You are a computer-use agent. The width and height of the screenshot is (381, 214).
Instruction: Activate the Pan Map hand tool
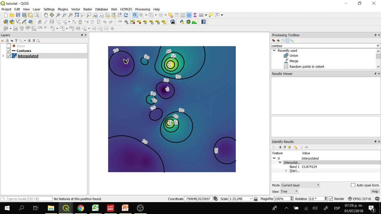tap(46, 15)
